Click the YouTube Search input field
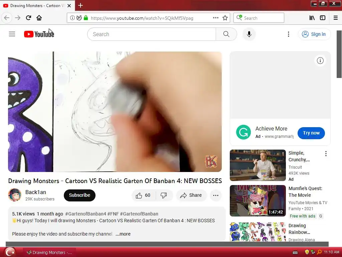342x257 pixels. coord(152,34)
